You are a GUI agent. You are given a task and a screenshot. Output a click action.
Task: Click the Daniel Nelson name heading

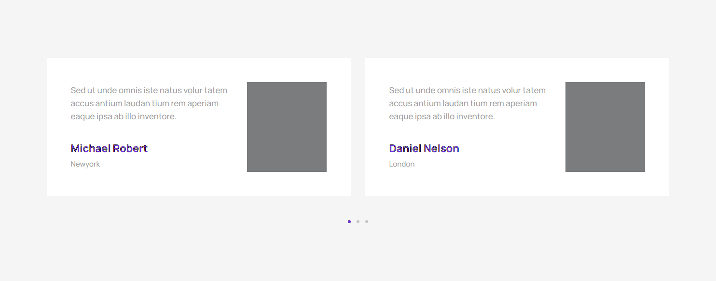click(x=424, y=148)
